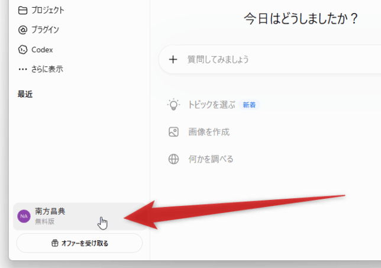Click the 新着 badge
The width and height of the screenshot is (381, 268).
coord(249,105)
